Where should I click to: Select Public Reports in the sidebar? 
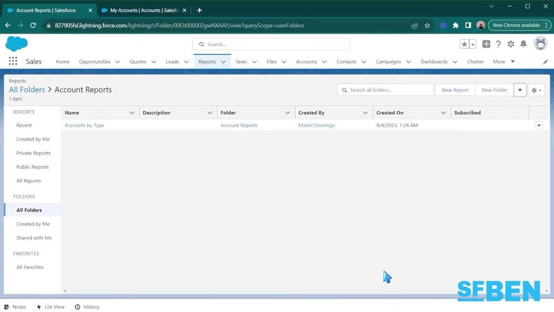point(32,167)
